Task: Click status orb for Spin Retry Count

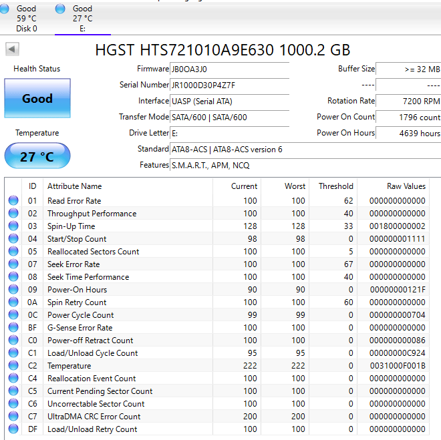Action: pos(13,302)
